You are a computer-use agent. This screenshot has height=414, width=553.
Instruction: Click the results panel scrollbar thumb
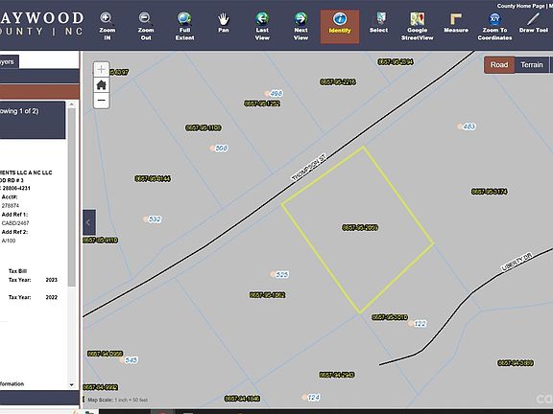coord(72,197)
